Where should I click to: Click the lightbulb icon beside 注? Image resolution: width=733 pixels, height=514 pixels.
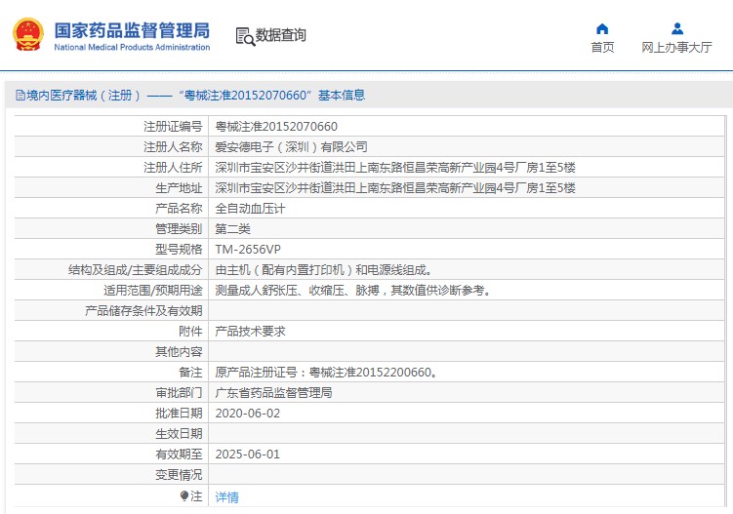pyautogui.click(x=184, y=496)
